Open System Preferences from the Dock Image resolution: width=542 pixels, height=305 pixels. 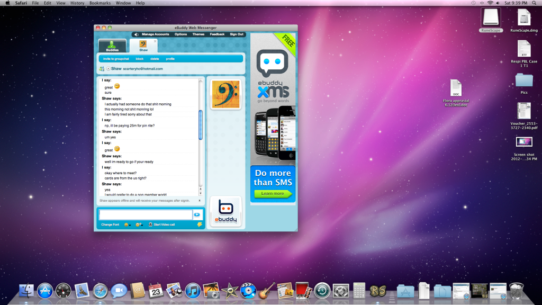coord(341,291)
